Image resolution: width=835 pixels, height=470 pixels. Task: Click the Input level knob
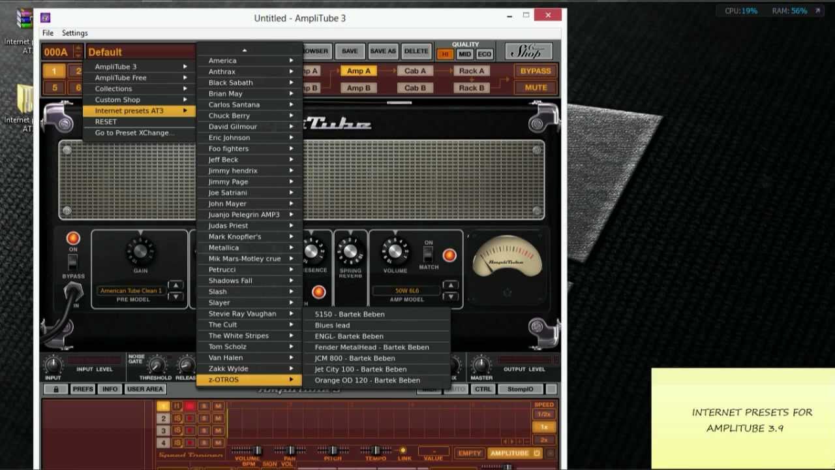tap(53, 365)
